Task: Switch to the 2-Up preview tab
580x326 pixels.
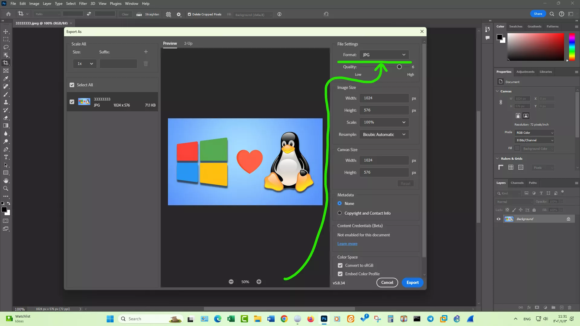Action: coord(188,43)
